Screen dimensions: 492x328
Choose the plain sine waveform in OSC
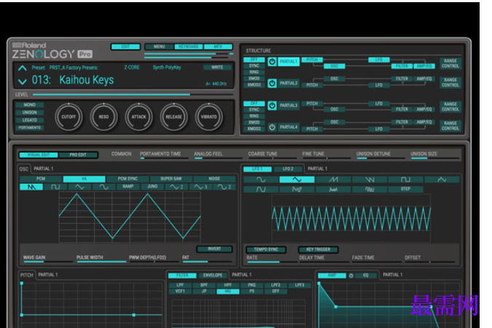click(104, 187)
